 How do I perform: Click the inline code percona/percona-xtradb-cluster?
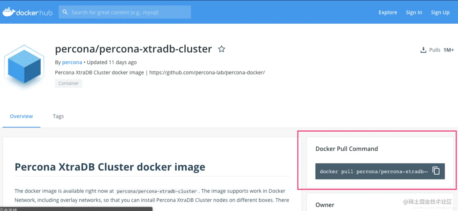[157, 191]
